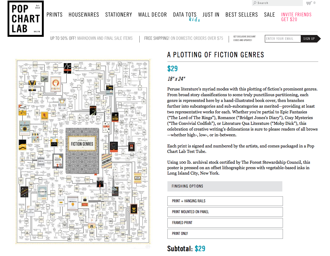Select the Framed Print finishing option
Screen dimensions: 330x256
click(225, 223)
